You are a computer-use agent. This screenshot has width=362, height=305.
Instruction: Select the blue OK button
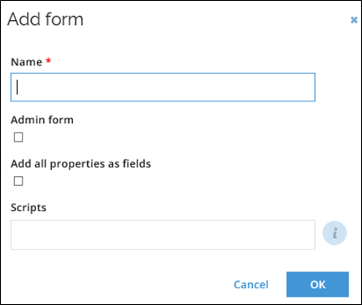click(318, 284)
